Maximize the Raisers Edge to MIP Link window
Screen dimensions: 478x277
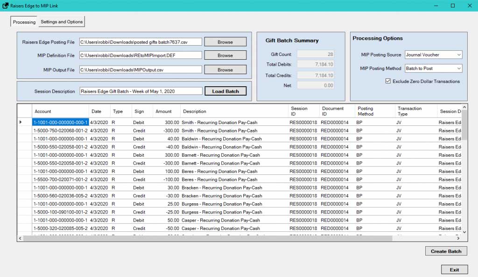(x=453, y=6)
